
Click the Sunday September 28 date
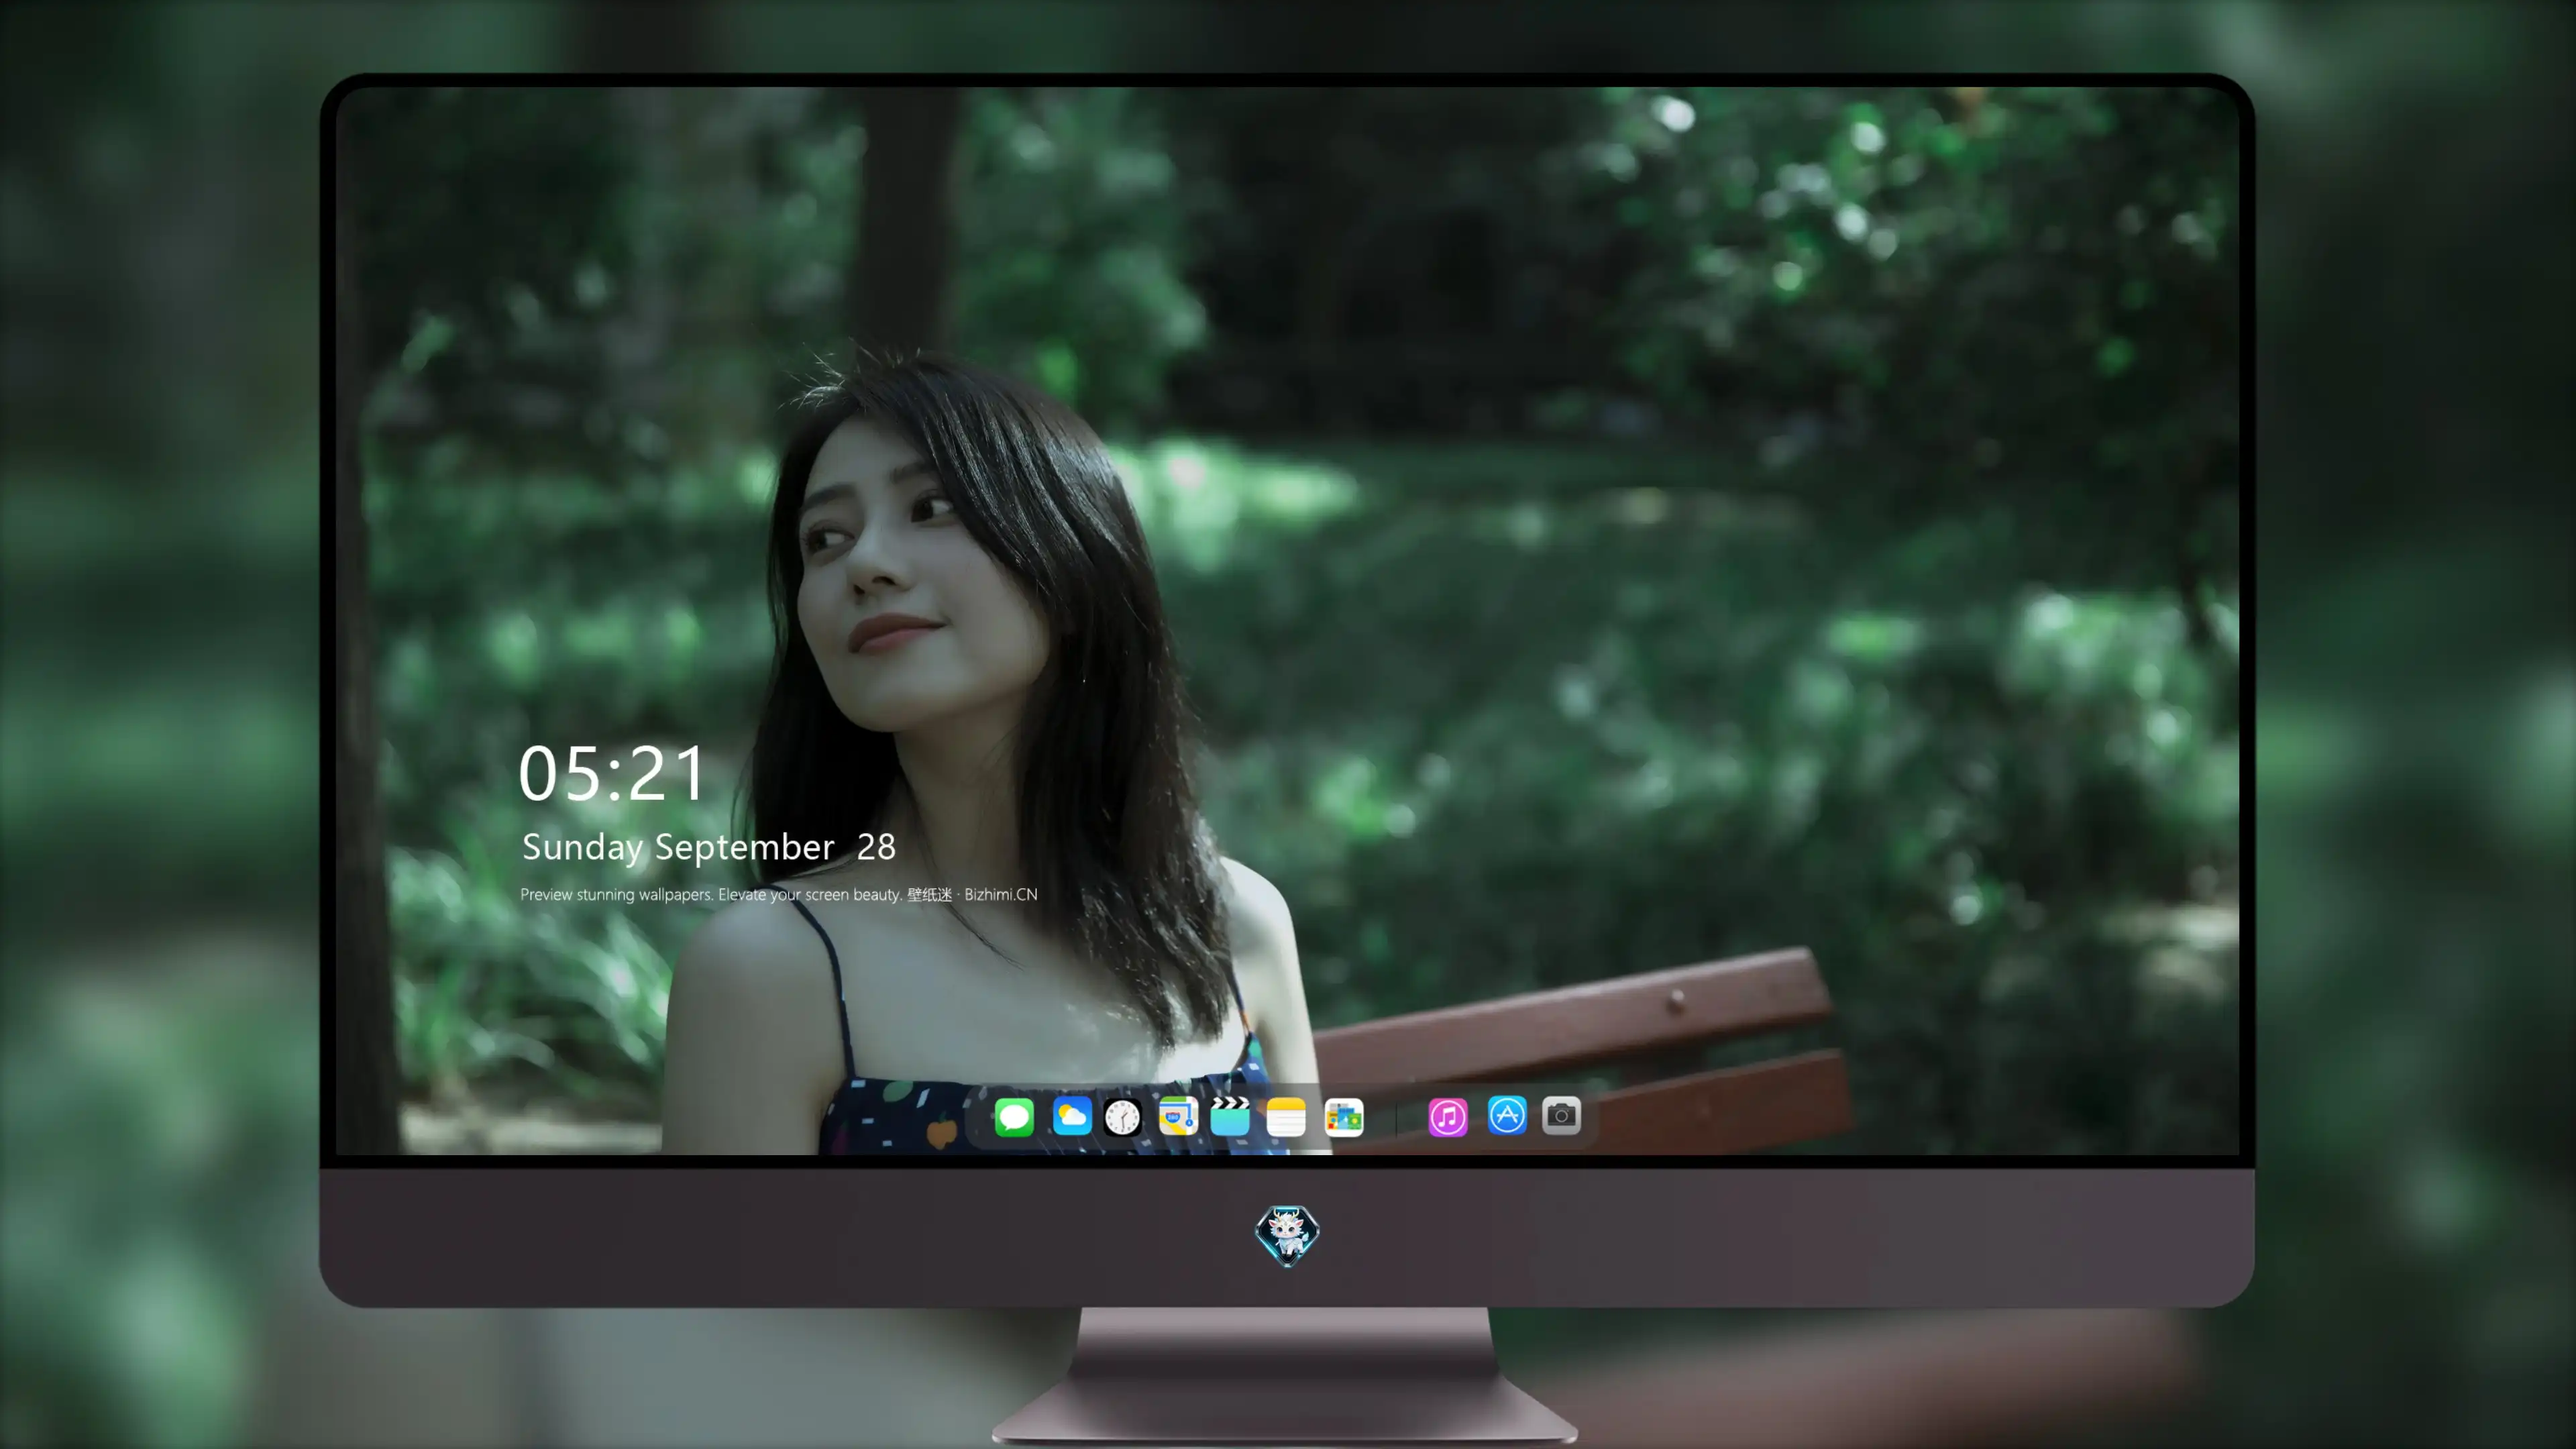[x=709, y=847]
